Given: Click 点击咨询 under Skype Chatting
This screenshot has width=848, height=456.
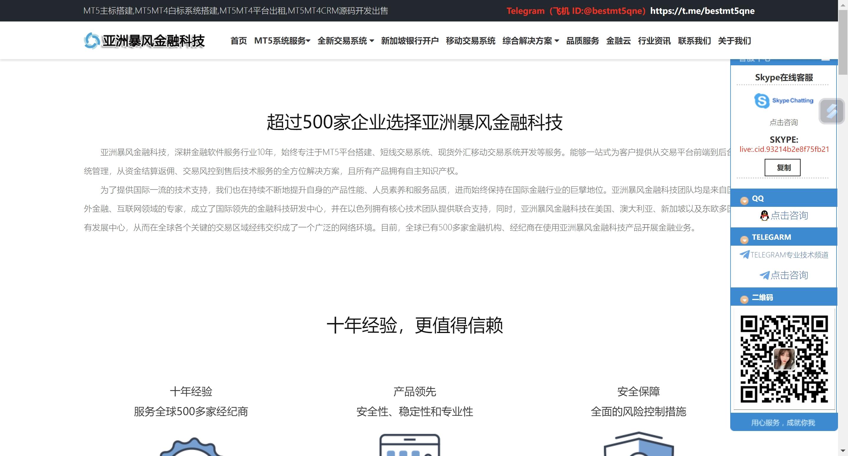Looking at the screenshot, I should point(784,122).
